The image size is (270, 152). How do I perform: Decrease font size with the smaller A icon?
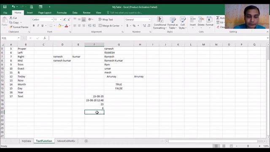(x=69, y=20)
